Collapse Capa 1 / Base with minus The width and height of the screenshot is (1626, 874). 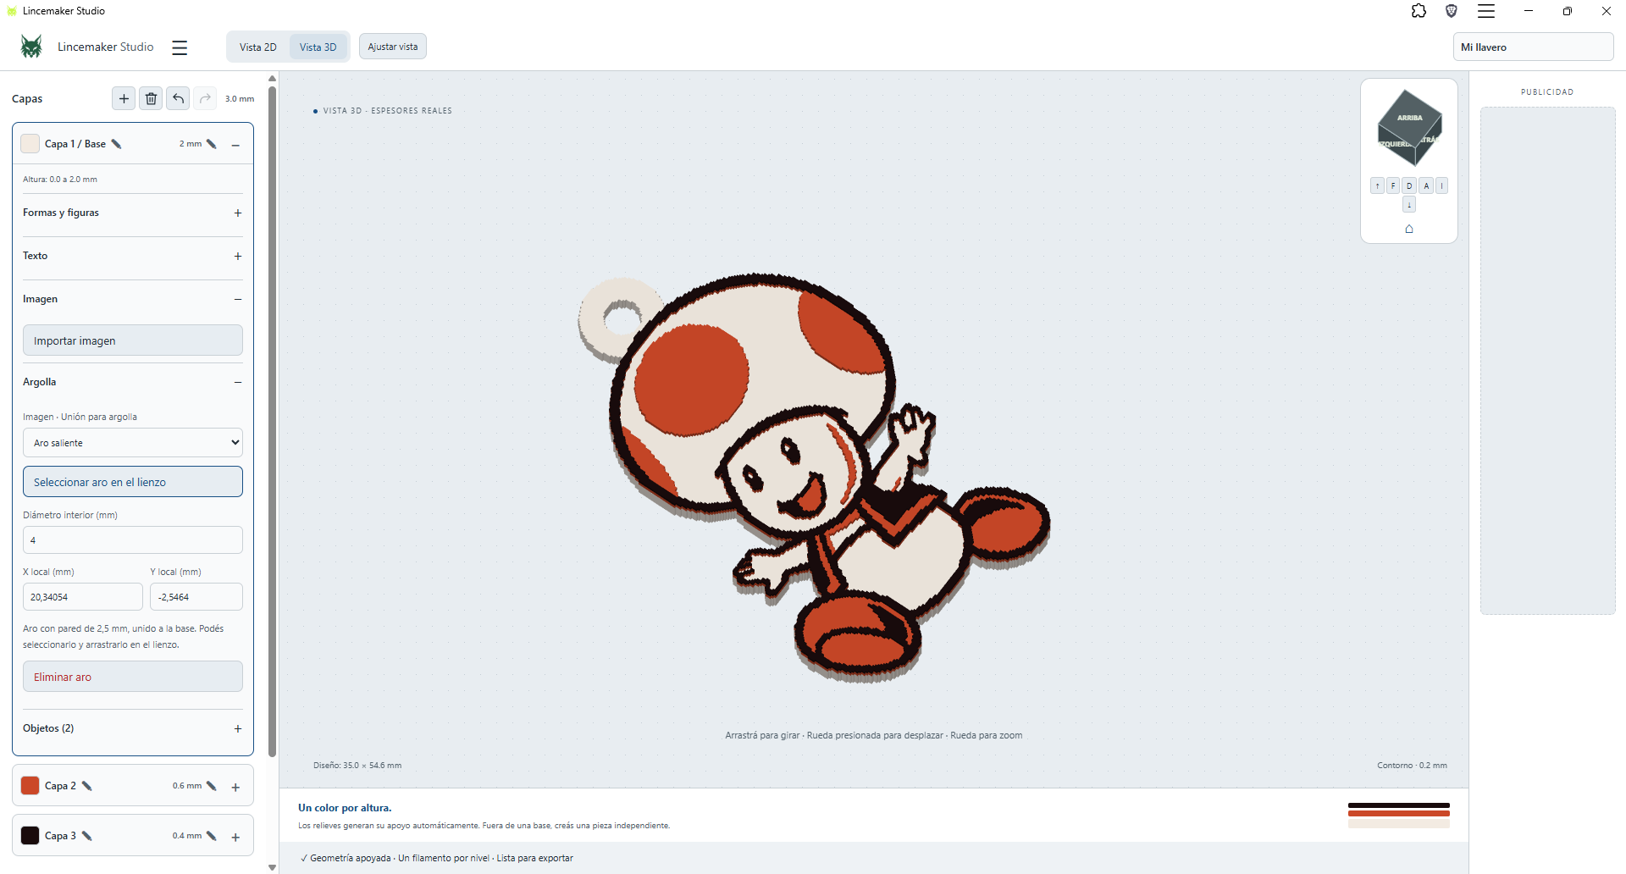coord(235,145)
